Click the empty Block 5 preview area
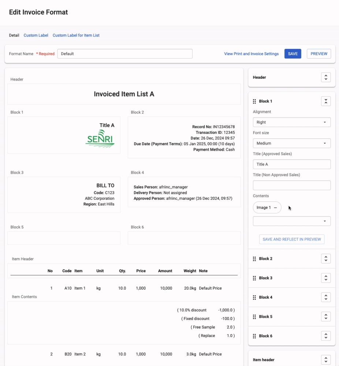This screenshot has height=366, width=339. (64, 238)
